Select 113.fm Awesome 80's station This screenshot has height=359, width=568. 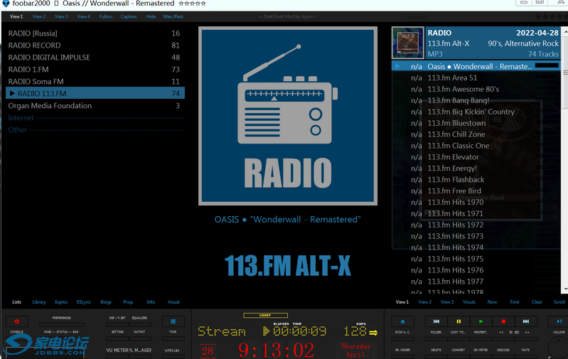point(476,89)
